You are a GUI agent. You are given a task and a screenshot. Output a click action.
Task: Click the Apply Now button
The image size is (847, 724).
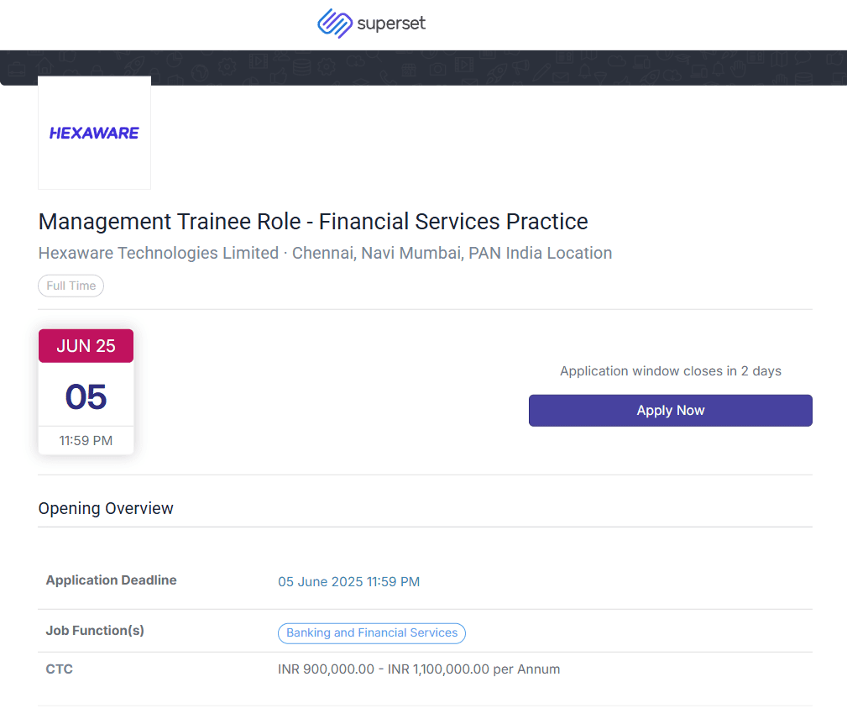[x=671, y=410]
